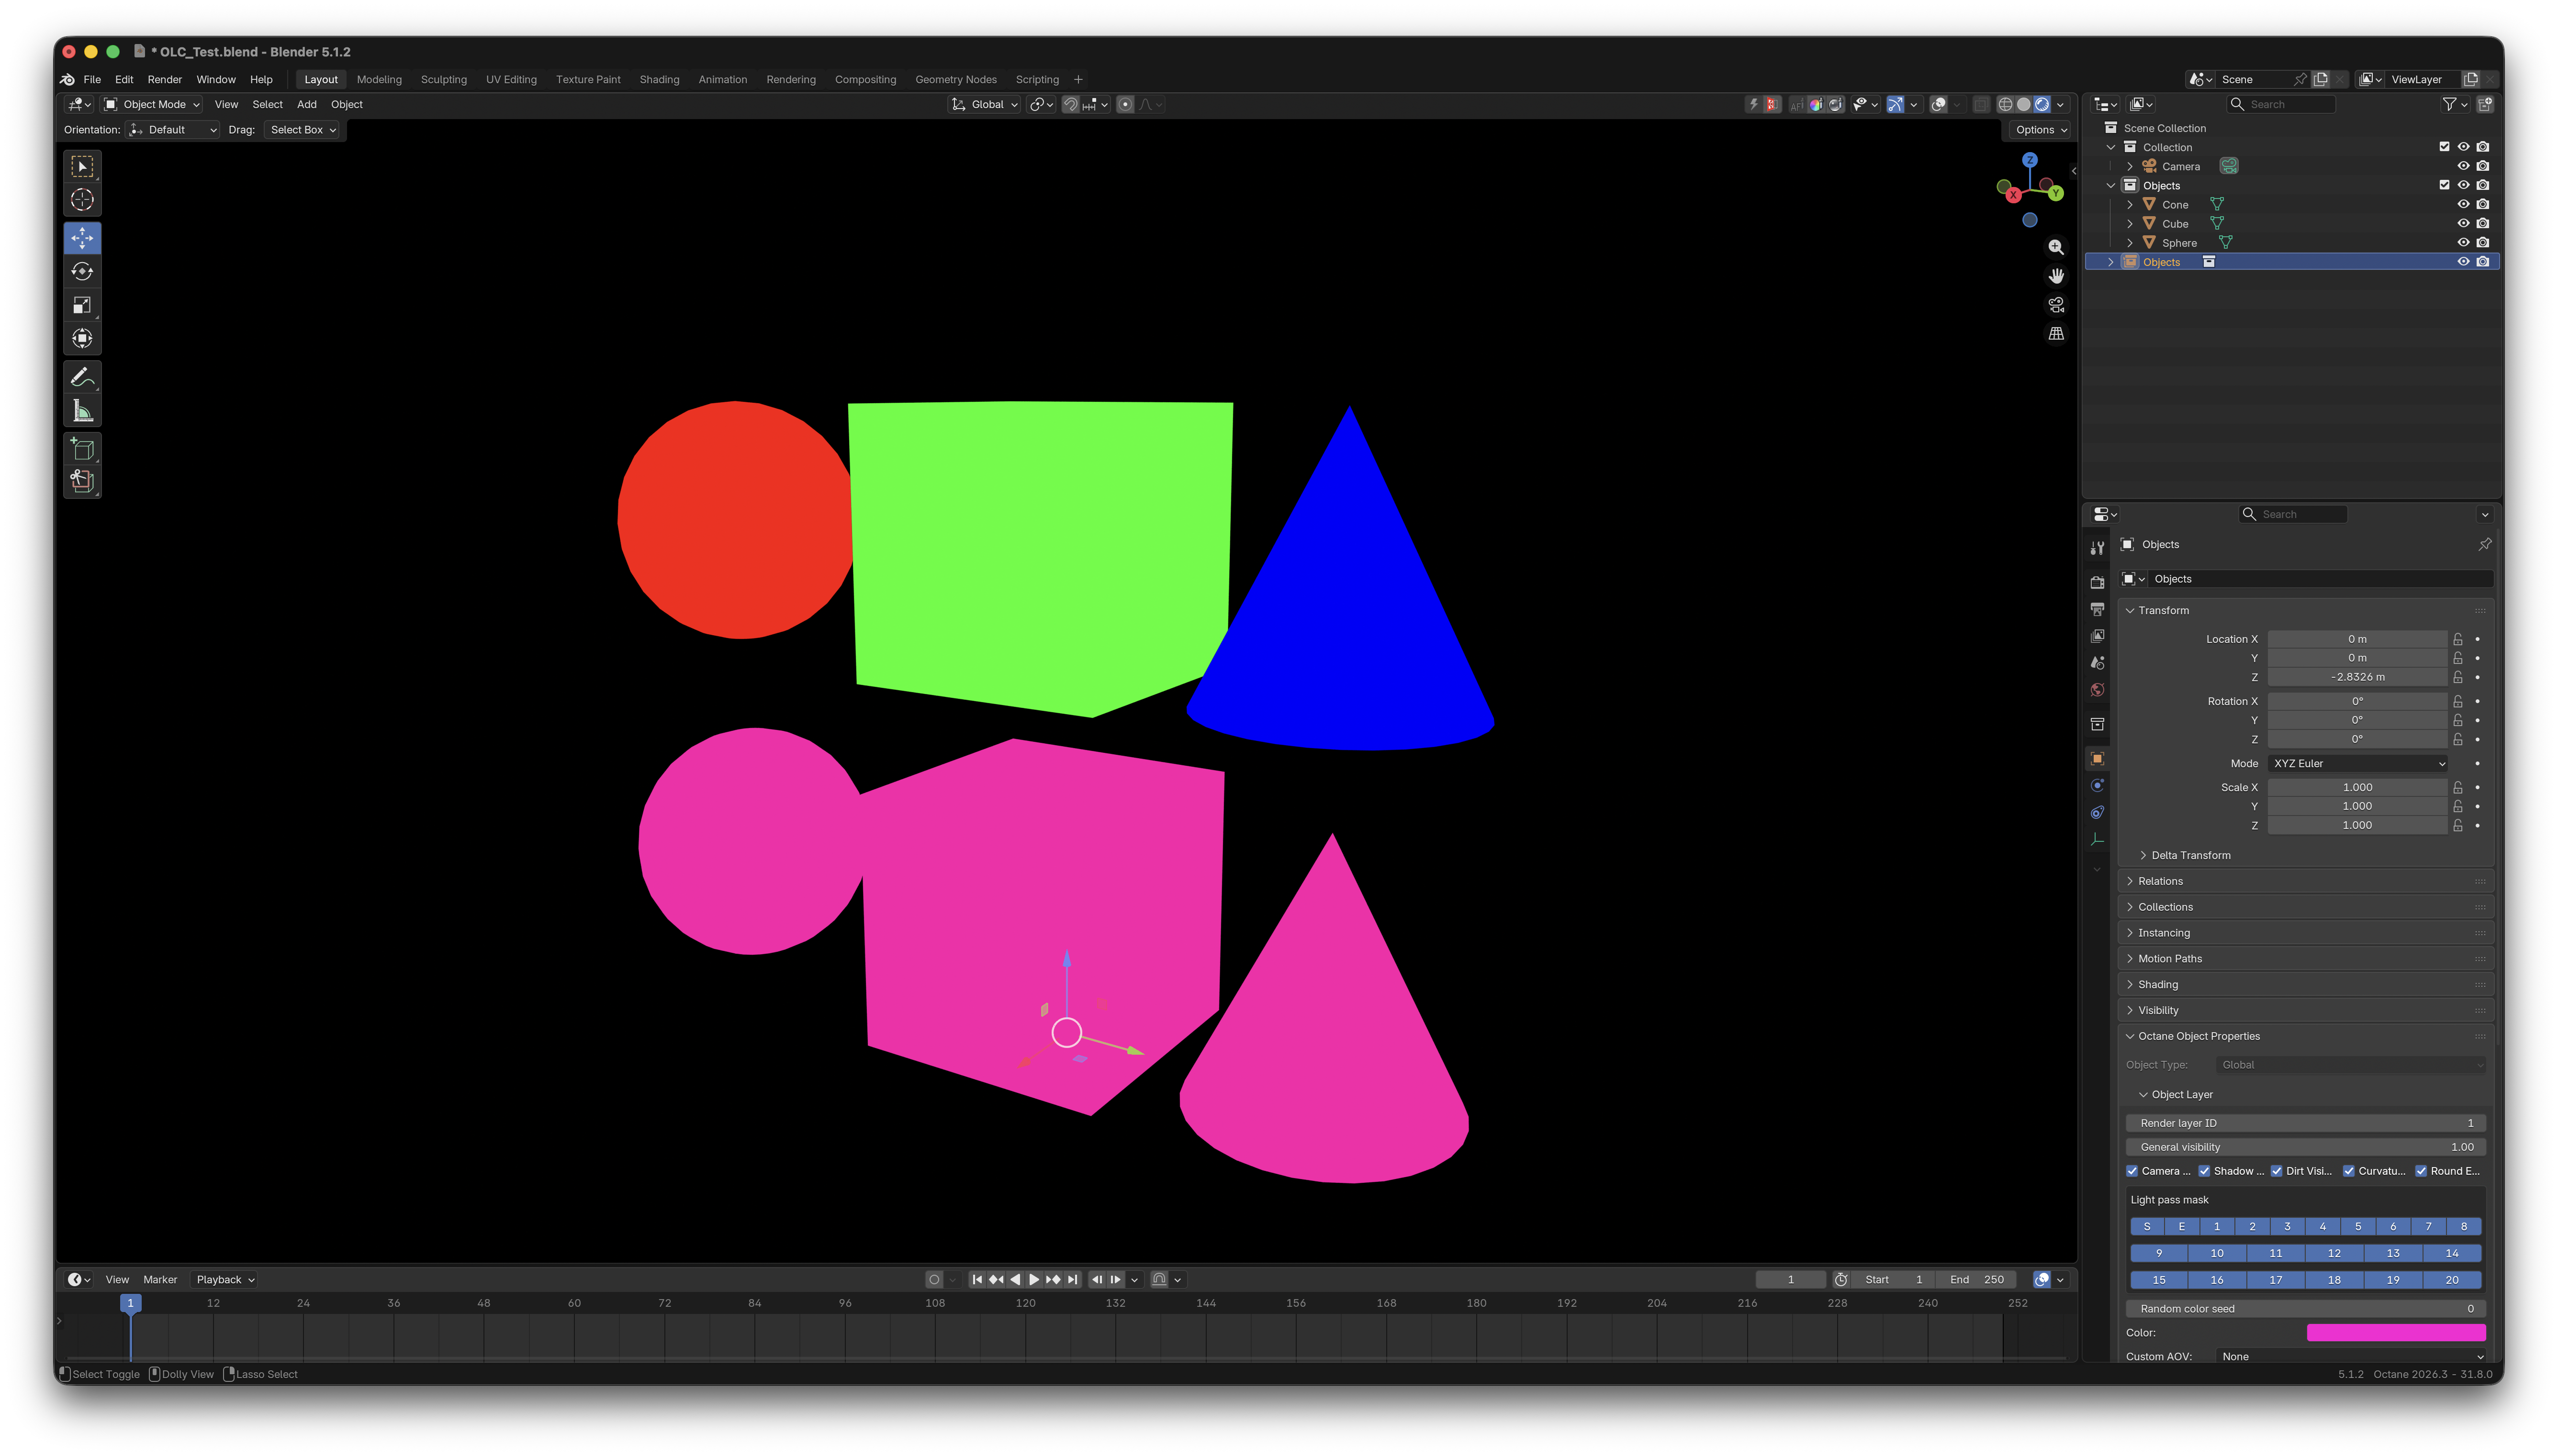This screenshot has width=2558, height=1456.
Task: Jump to the timeline's first frame
Action: 976,1279
